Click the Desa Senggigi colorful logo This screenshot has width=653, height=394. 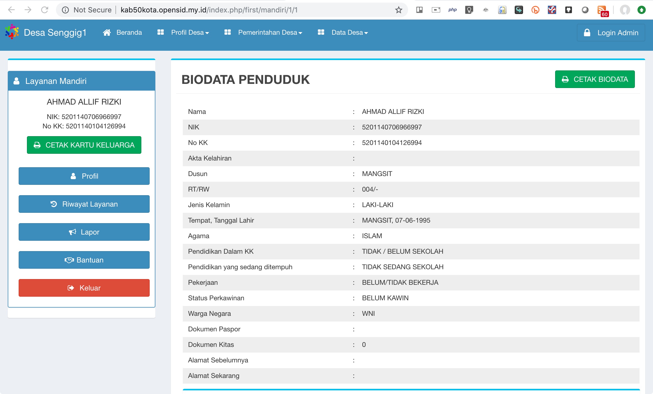point(12,32)
